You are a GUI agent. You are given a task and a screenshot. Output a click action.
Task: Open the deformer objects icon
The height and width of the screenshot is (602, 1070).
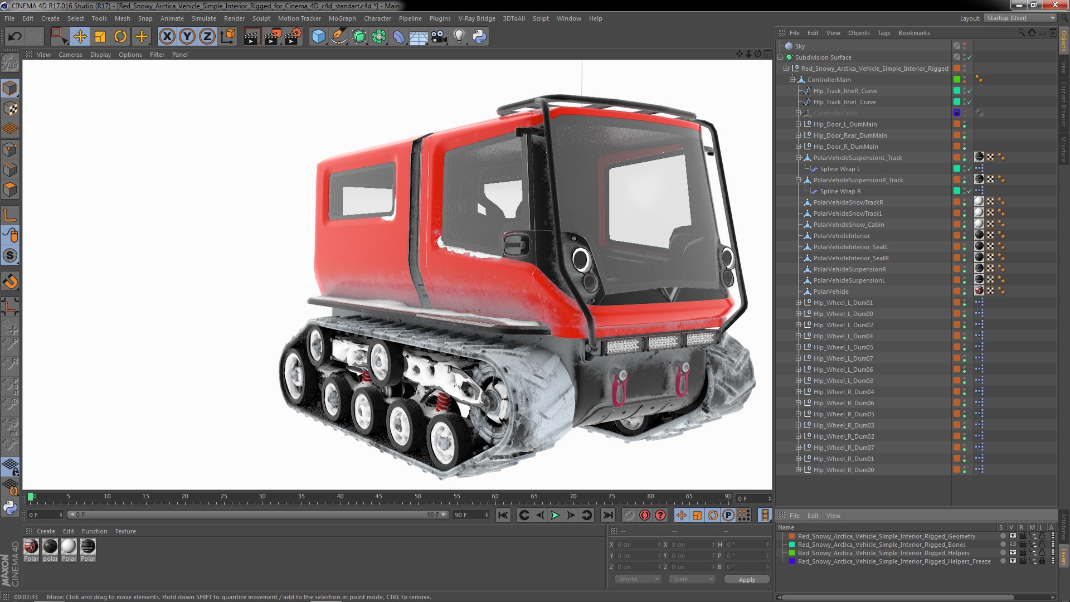(x=399, y=37)
